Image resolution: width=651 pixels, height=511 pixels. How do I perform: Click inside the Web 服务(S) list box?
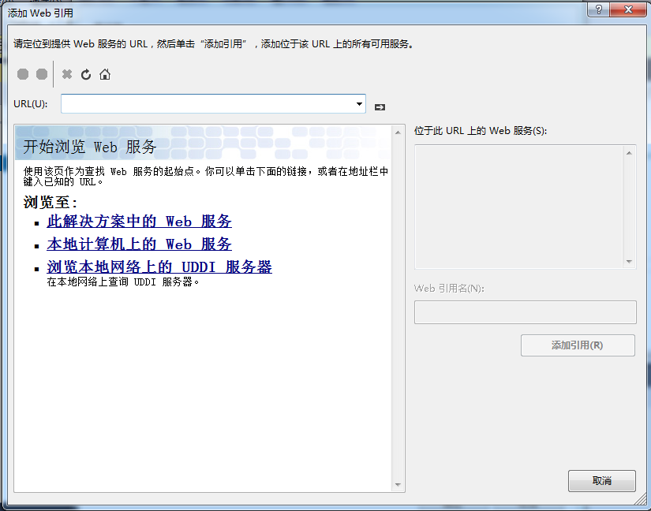click(x=518, y=207)
